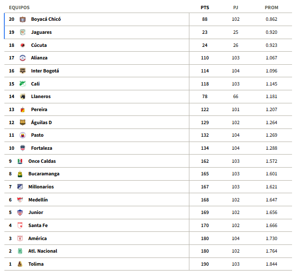Open the América team name link

(x=38, y=238)
